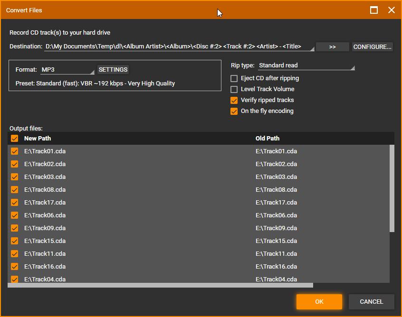
Task: Click the CONFIGURE... button
Action: (x=372, y=47)
